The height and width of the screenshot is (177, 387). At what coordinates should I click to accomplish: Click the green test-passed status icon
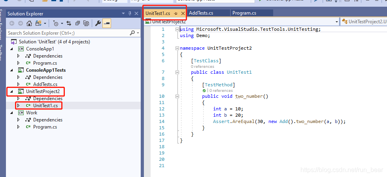pos(204,91)
